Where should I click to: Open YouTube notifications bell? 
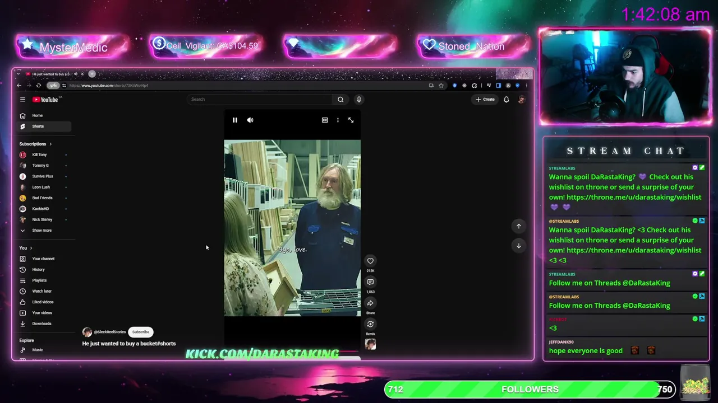point(506,100)
